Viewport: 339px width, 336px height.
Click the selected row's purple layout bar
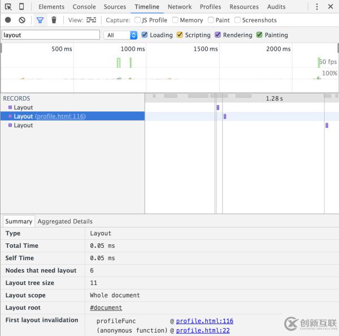[225, 117]
